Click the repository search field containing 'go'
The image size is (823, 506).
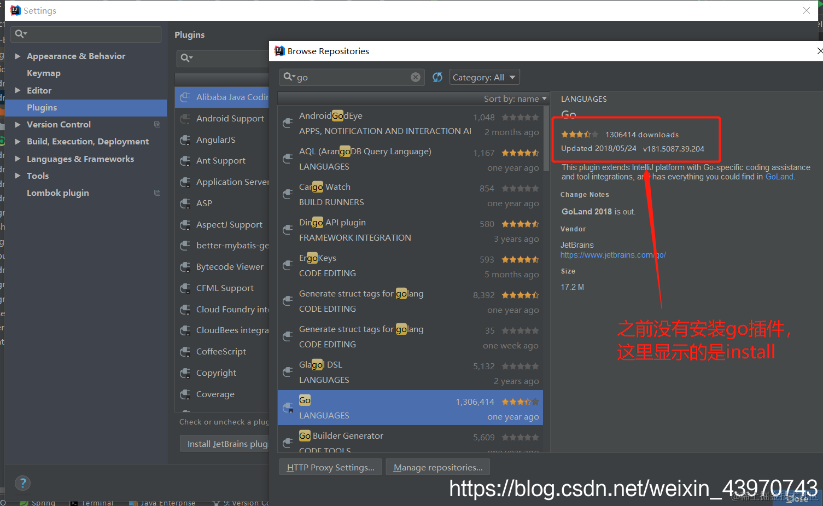352,77
